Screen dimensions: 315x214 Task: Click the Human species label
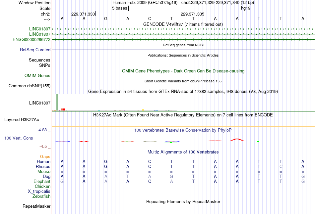(x=43, y=161)
